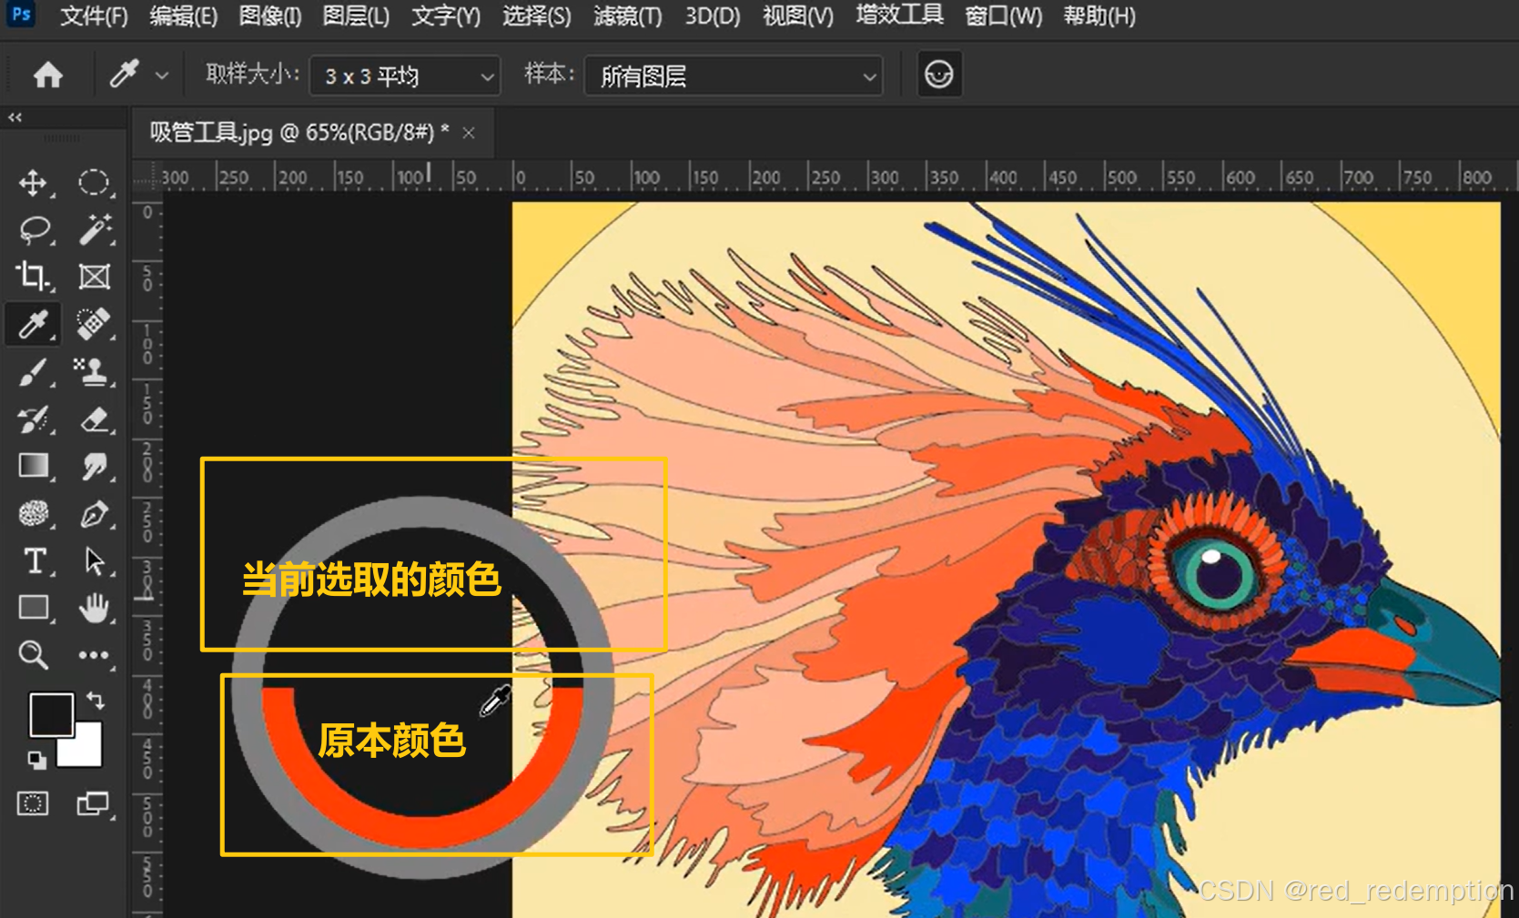This screenshot has width=1519, height=918.
Task: Select the Hand tool
Action: [94, 607]
